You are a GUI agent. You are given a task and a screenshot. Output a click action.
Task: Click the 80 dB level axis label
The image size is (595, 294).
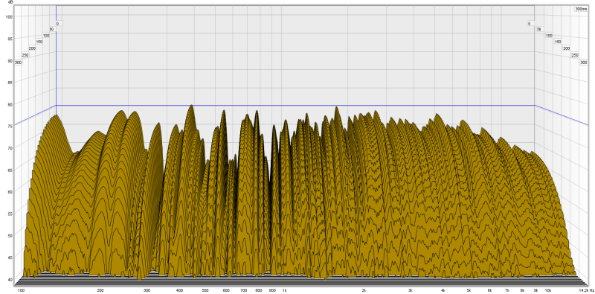[x=10, y=104]
